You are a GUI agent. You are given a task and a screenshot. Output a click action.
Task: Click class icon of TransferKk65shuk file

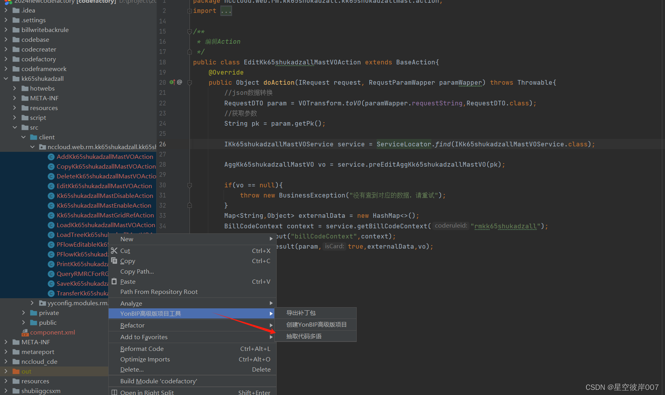coord(51,294)
